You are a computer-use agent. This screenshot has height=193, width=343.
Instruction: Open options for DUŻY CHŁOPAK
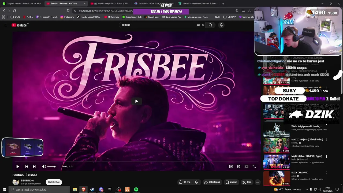(326, 173)
